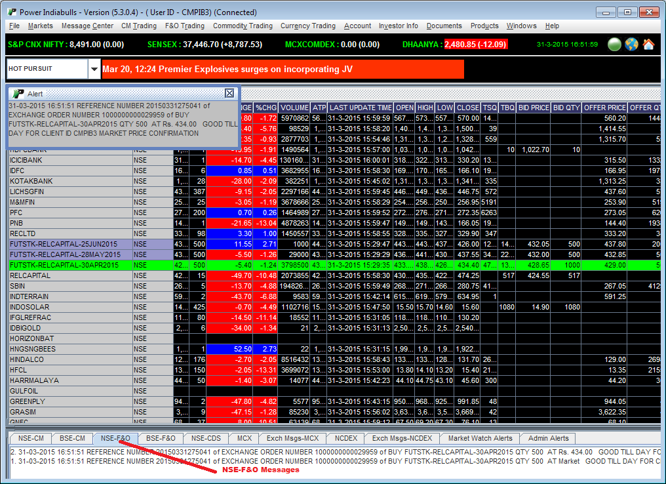This screenshot has width=666, height=484.
Task: Switch to the NSE-CM messages tab
Action: click(x=31, y=438)
